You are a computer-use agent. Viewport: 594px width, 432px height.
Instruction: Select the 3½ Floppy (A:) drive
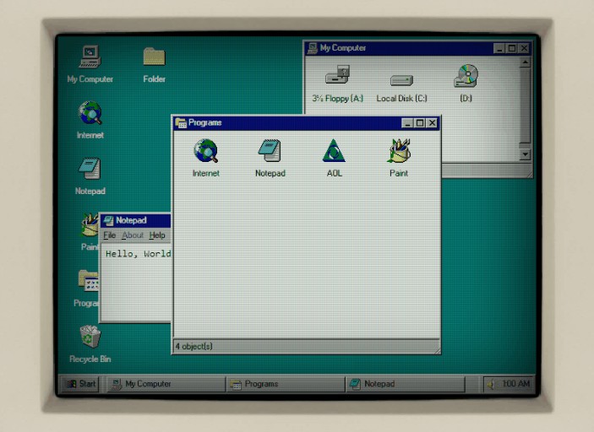coord(337,78)
